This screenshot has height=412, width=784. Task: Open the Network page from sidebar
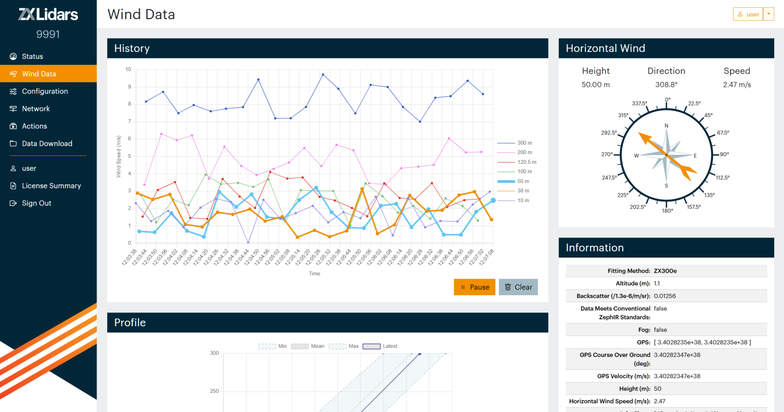(x=36, y=109)
